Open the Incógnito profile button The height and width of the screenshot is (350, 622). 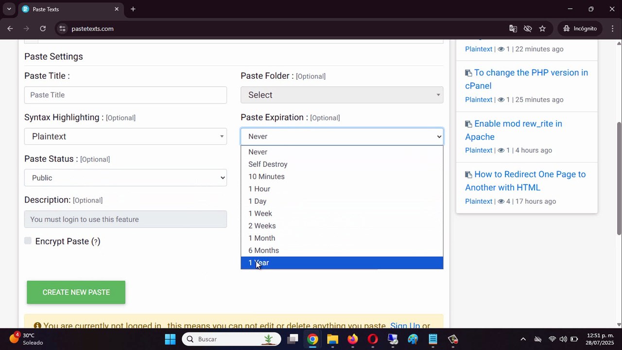click(x=580, y=29)
